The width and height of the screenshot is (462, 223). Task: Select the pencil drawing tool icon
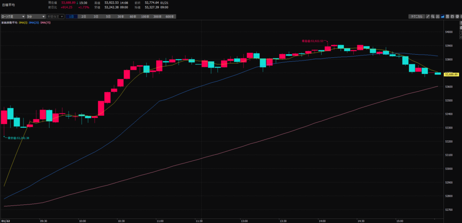(x=427, y=16)
